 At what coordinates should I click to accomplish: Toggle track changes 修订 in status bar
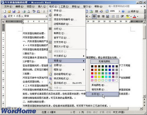(x=95, y=112)
